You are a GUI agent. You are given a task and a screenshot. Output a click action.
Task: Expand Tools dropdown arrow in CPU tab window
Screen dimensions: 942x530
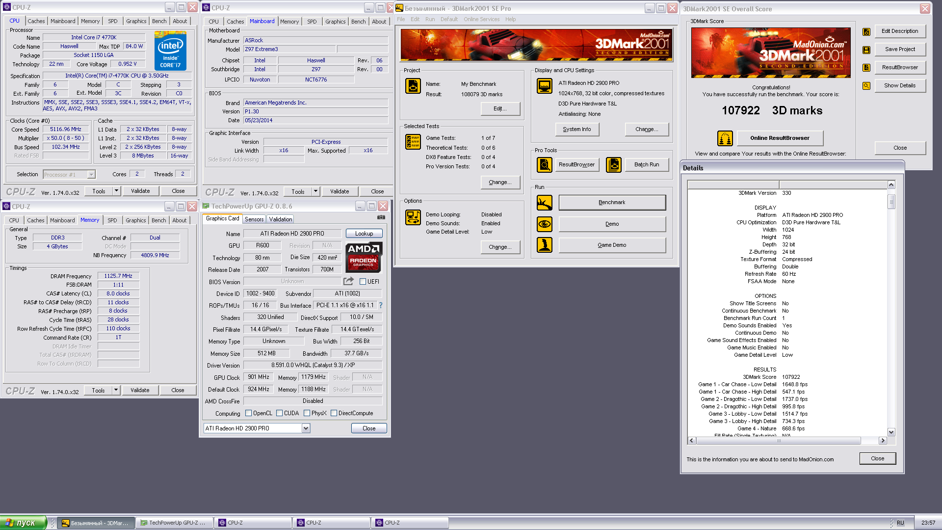(x=117, y=191)
